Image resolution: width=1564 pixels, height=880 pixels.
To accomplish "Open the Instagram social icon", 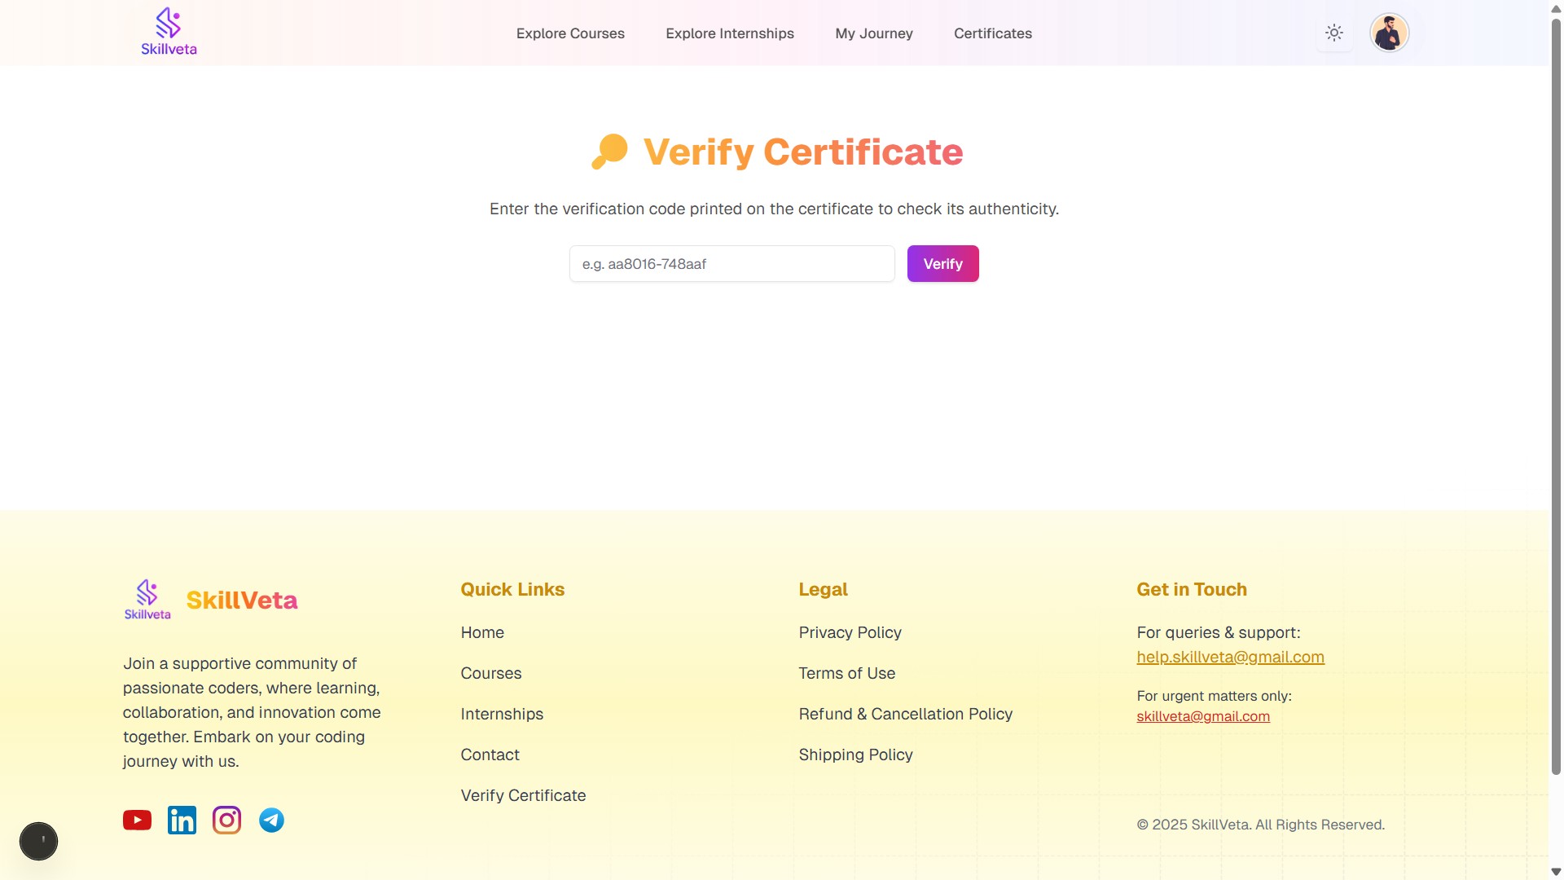I will [x=226, y=820].
